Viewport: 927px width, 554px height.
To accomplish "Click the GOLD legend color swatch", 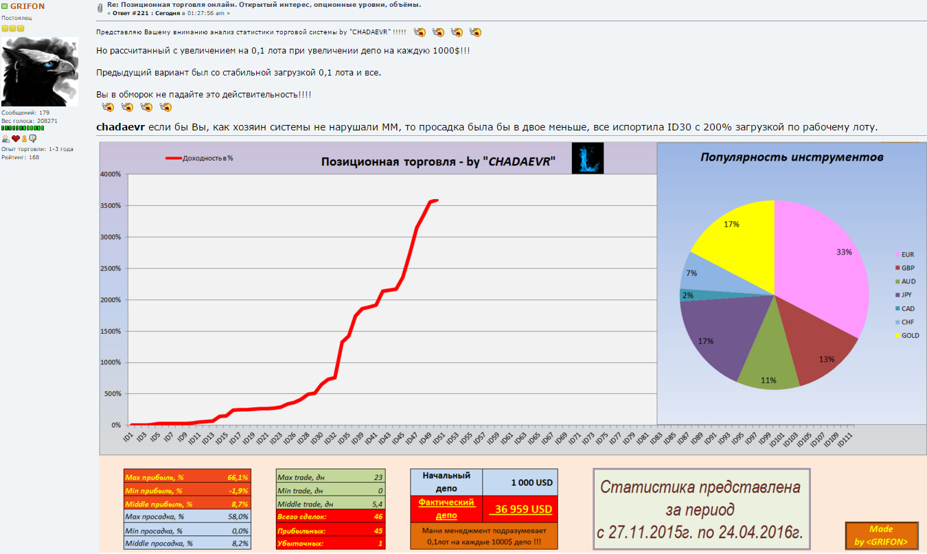I will tap(897, 336).
